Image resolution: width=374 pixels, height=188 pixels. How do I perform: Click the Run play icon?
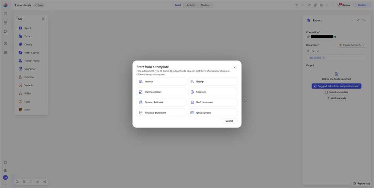(x=327, y=5)
